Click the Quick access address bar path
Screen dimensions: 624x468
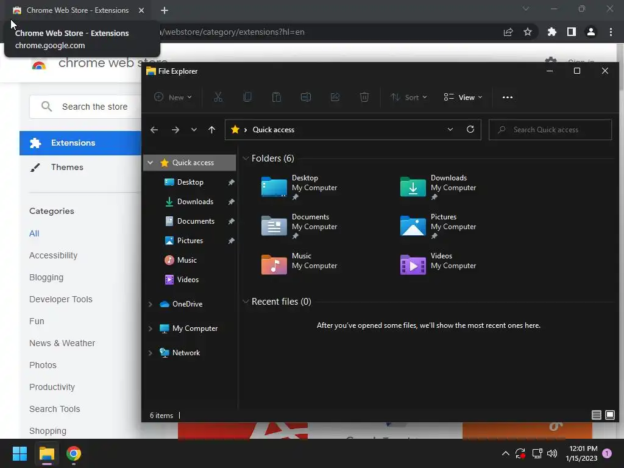274,130
